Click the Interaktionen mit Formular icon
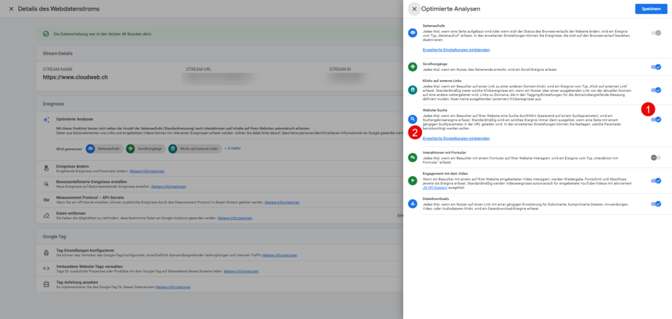The width and height of the screenshot is (672, 319). 412,158
